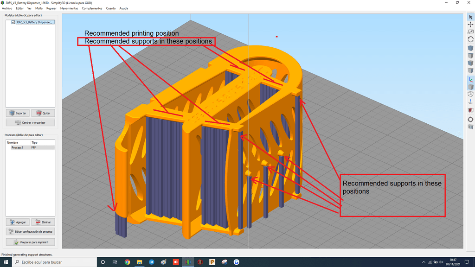Viewport: 475px width, 267px height.
Task: Open the cross section view tool
Action: point(470,110)
